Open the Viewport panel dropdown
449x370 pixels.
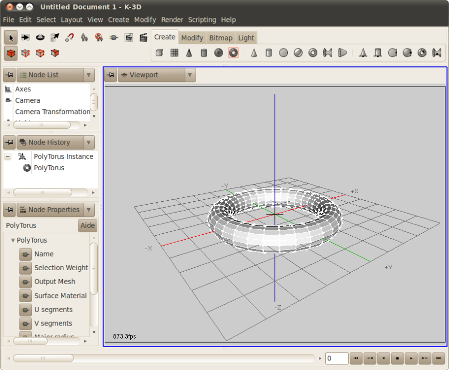tap(190, 75)
